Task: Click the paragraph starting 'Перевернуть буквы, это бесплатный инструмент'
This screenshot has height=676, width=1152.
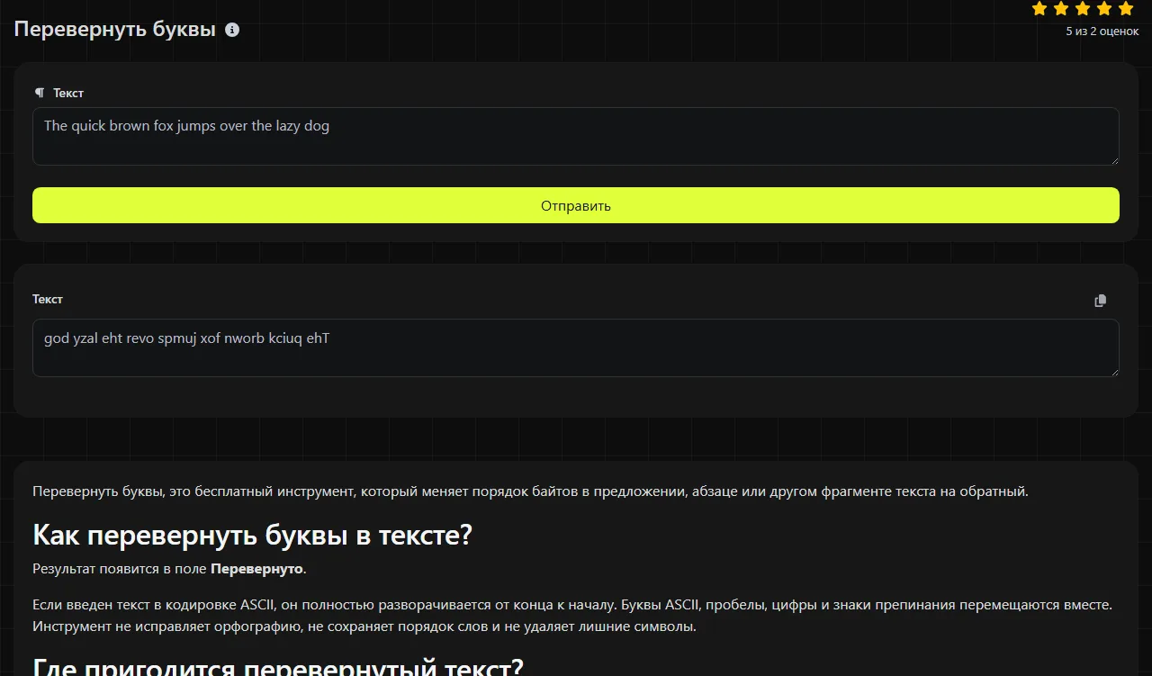Action: pos(530,491)
